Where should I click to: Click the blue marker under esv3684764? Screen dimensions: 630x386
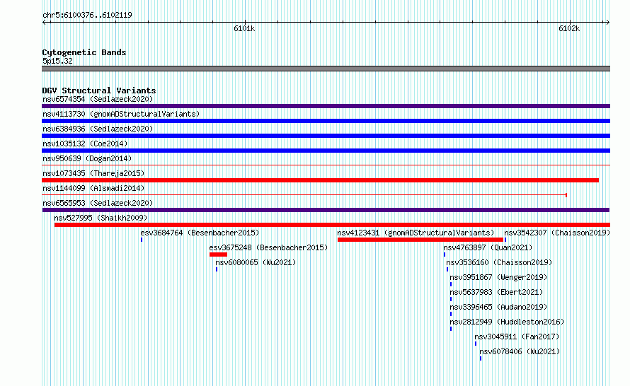(x=142, y=240)
